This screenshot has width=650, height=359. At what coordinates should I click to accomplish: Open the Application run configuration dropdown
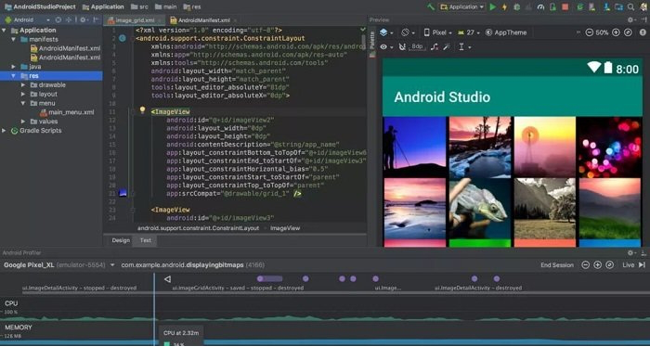(462, 7)
